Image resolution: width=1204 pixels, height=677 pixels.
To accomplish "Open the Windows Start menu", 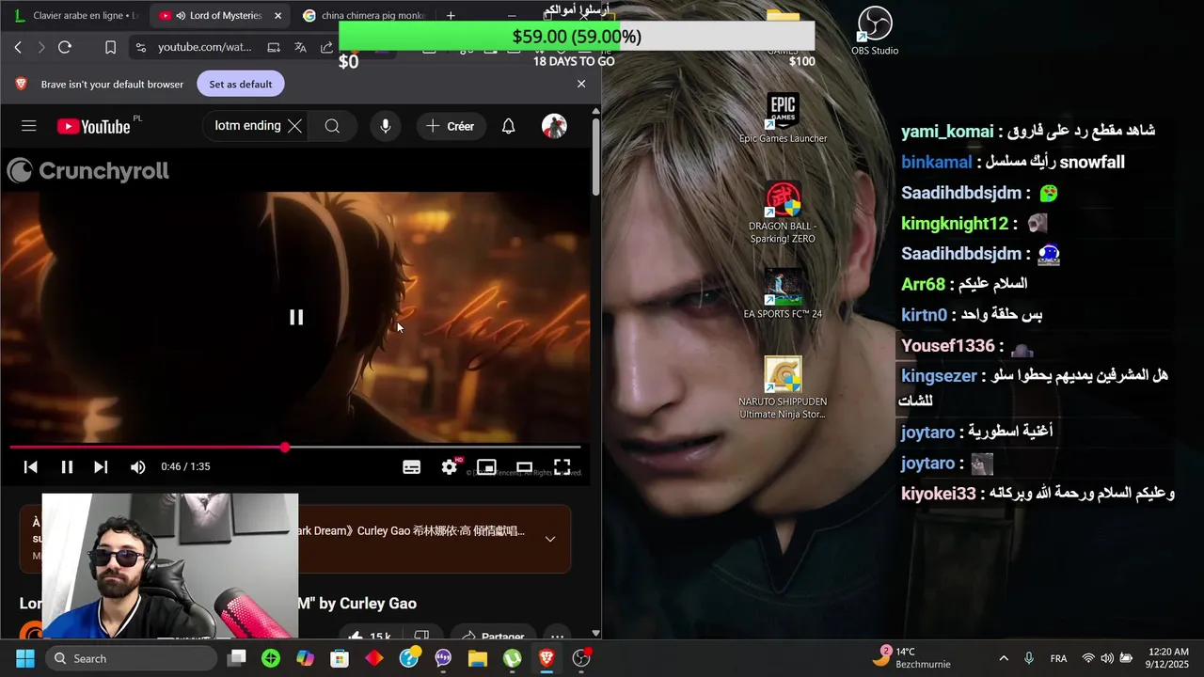I will (x=24, y=658).
